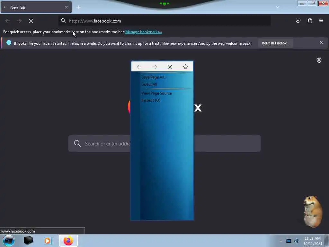This screenshot has height=247, width=329.
Task: Expand the list all tabs chevron
Action: click(x=278, y=7)
